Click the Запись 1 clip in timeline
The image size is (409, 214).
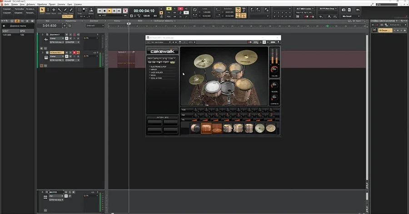click(126, 59)
